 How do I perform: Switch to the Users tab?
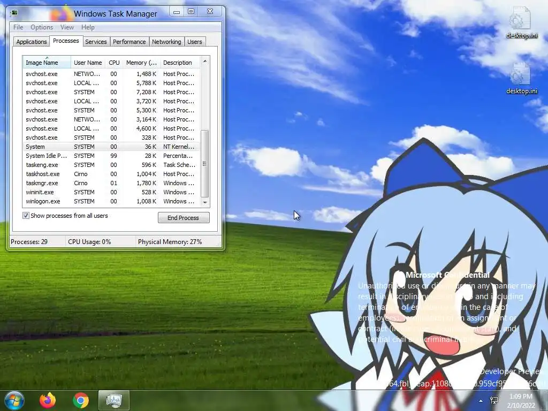(194, 42)
